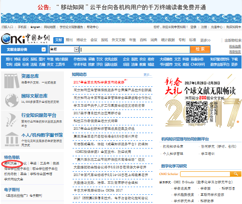The width and height of the screenshot is (242, 204).
Task: Switch to the 百科 search tab
Action: [x=143, y=40]
